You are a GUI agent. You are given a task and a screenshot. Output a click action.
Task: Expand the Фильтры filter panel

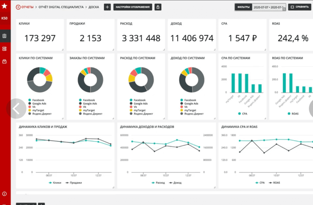tap(243, 7)
